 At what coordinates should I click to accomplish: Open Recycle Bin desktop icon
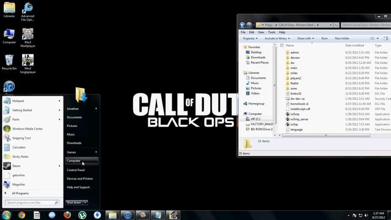tap(9, 62)
